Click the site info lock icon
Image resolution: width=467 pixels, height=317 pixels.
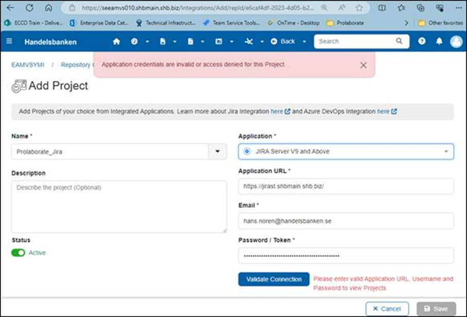(x=72, y=8)
